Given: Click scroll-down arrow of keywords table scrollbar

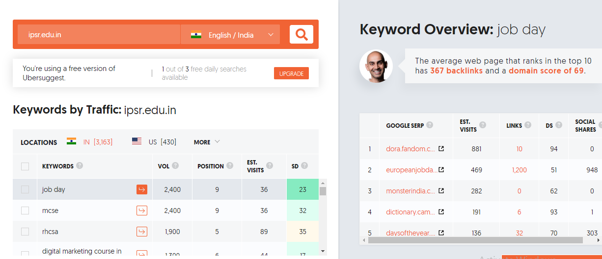Looking at the screenshot, I should [x=323, y=251].
